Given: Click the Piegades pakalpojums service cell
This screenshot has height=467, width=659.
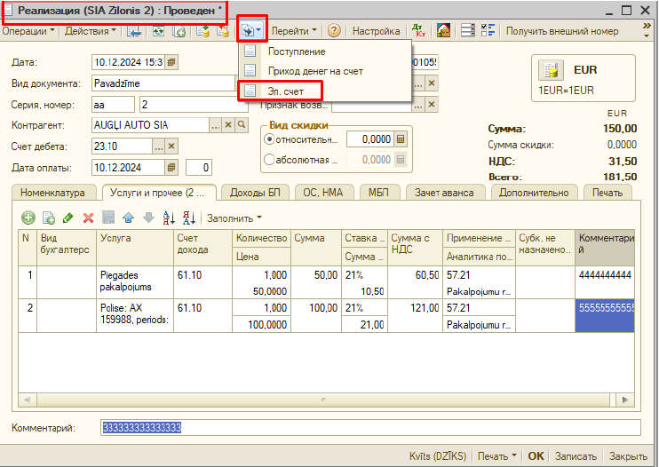Looking at the screenshot, I should click(x=134, y=281).
